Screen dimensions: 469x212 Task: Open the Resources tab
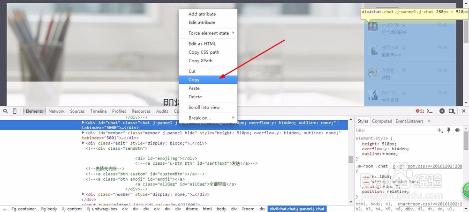pyautogui.click(x=141, y=111)
